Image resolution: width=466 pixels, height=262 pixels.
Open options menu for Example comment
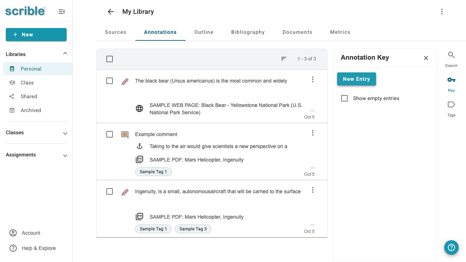[313, 133]
